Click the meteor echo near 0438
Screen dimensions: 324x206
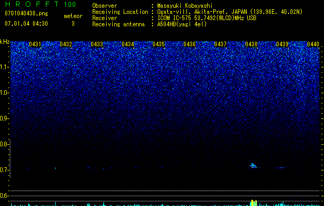[x=253, y=165]
